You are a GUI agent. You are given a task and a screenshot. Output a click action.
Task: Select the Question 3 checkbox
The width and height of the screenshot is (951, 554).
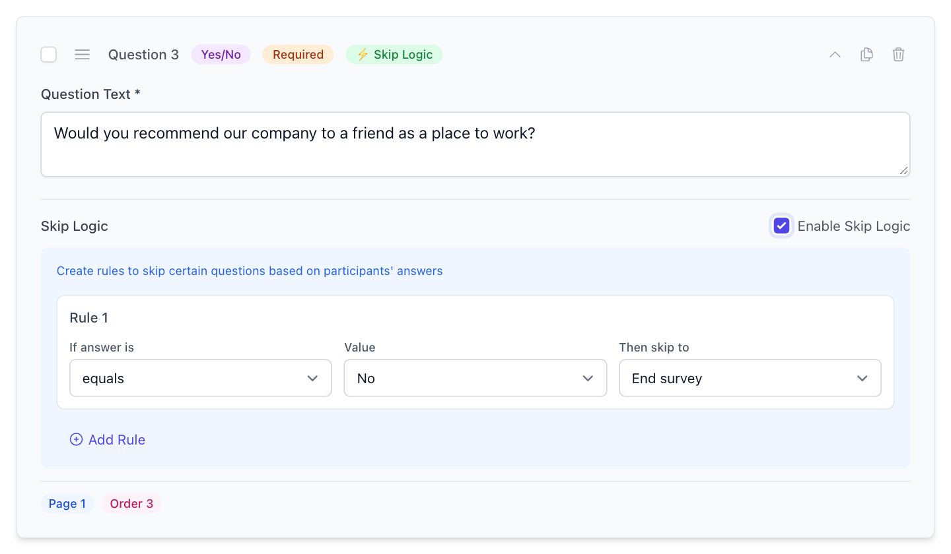coord(49,55)
